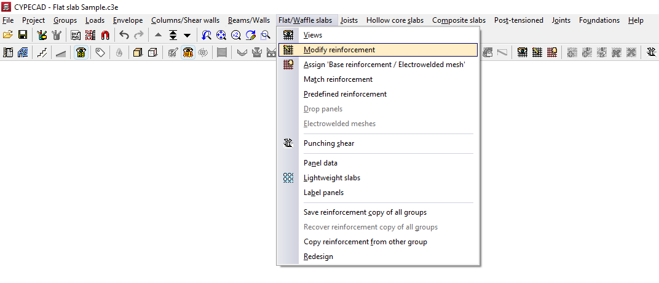Click the red DXF-DWG layers icon
This screenshot has height=283, width=659.
coord(90,35)
